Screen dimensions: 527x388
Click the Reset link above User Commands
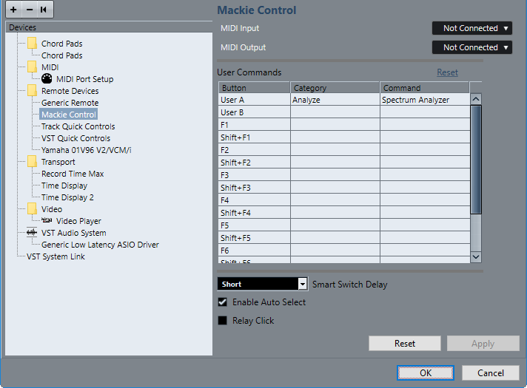pos(447,72)
